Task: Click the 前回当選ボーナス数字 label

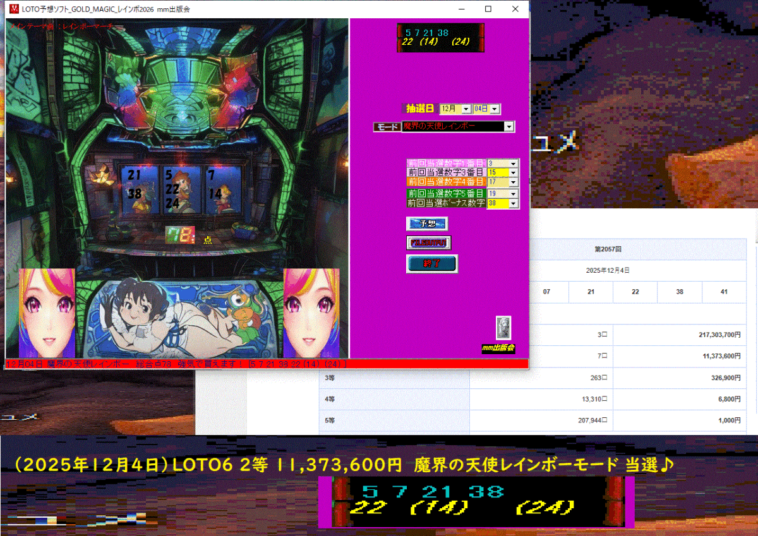Action: 446,203
